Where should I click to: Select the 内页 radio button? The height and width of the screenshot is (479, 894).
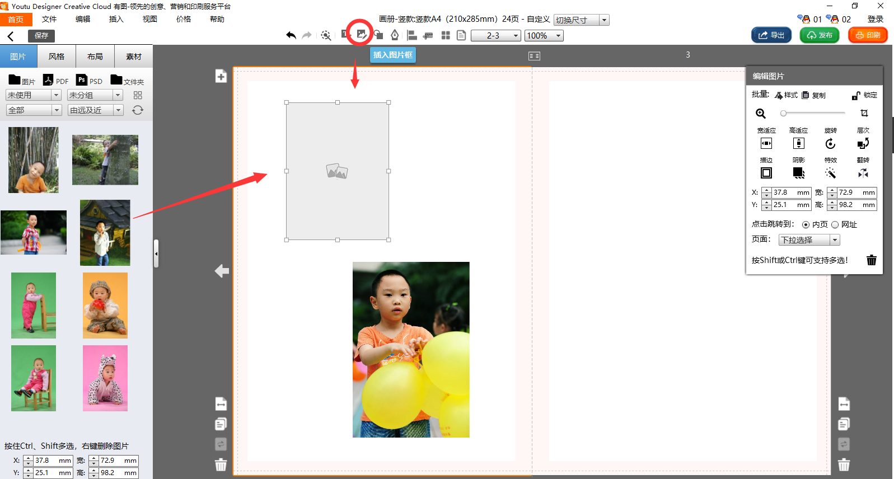pos(806,225)
